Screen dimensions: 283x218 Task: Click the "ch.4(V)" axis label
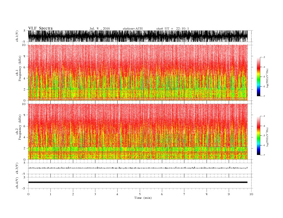tap(17, 183)
